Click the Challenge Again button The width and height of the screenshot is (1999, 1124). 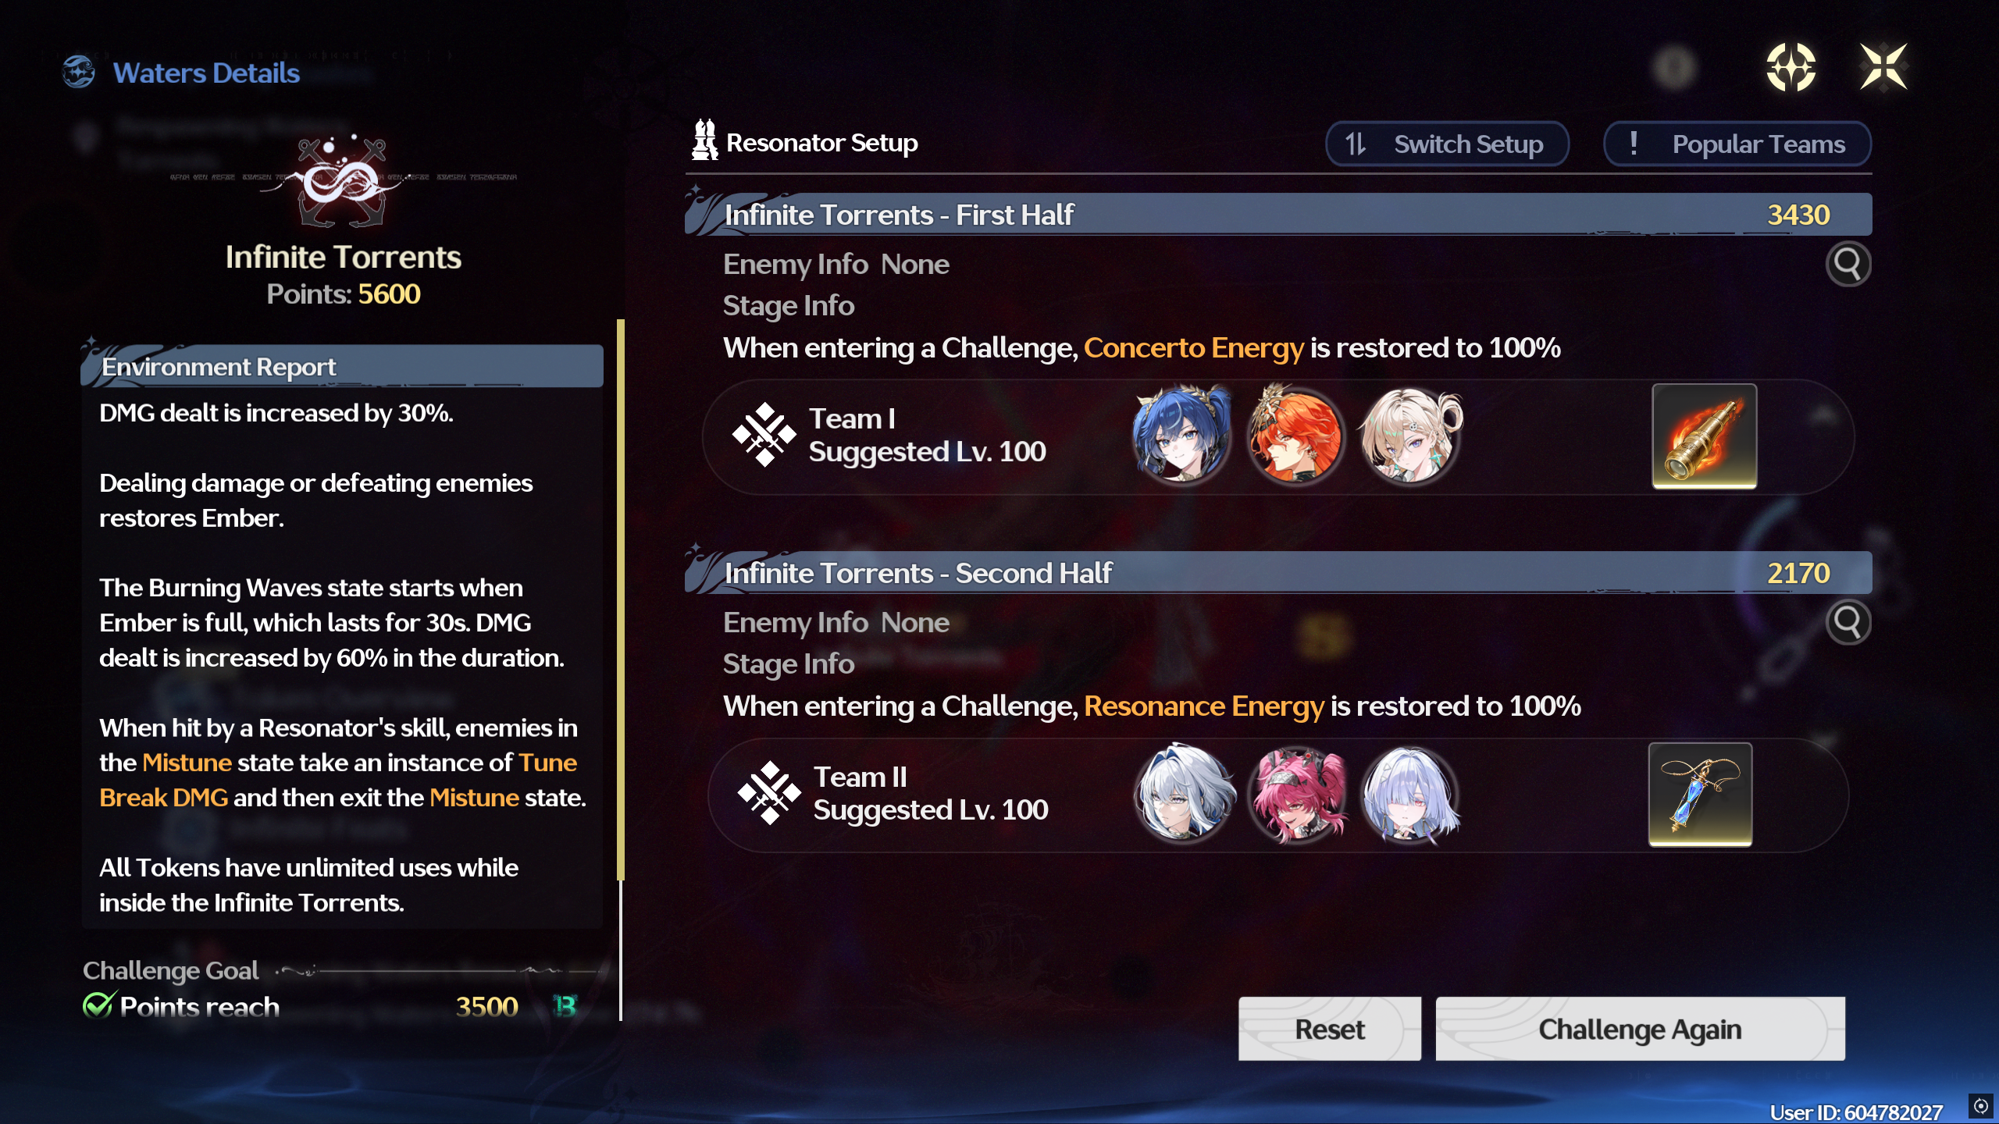1640,1029
